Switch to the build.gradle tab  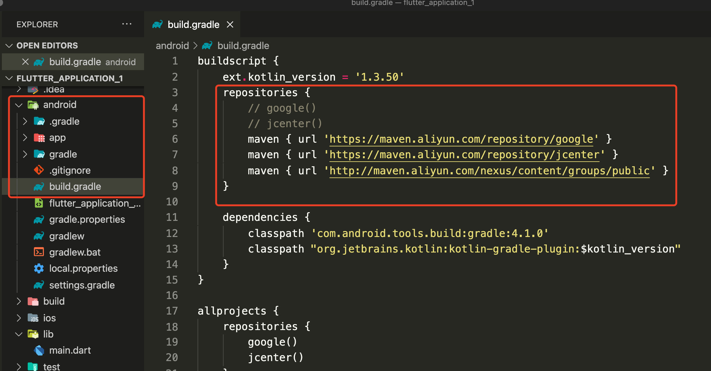[x=193, y=25]
